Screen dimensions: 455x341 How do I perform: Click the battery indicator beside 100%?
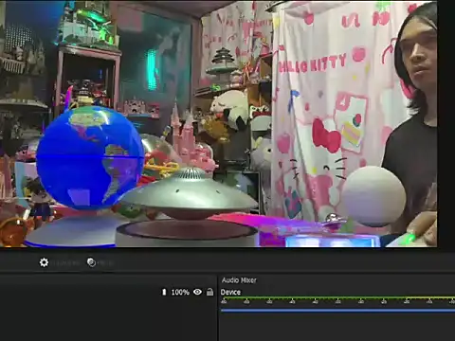(164, 292)
